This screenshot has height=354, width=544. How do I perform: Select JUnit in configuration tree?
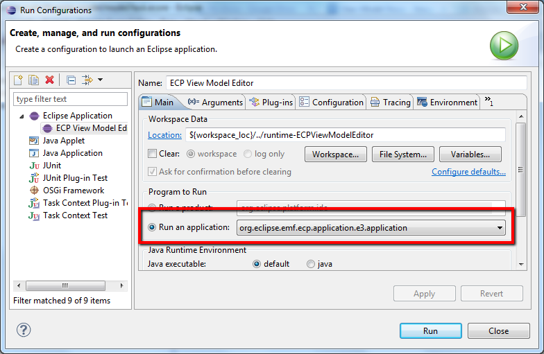click(x=51, y=166)
